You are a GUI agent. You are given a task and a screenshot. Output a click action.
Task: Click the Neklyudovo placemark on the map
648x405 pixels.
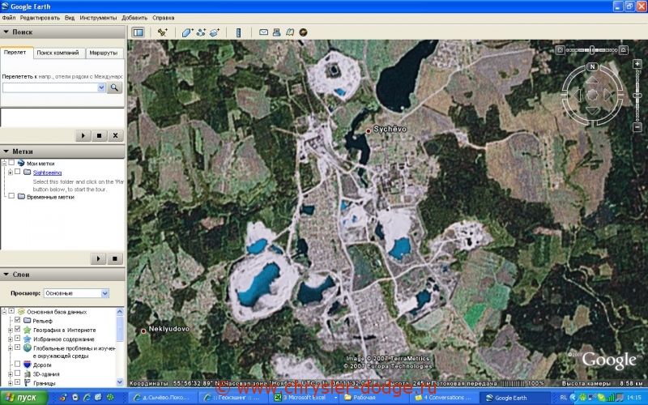click(x=143, y=331)
